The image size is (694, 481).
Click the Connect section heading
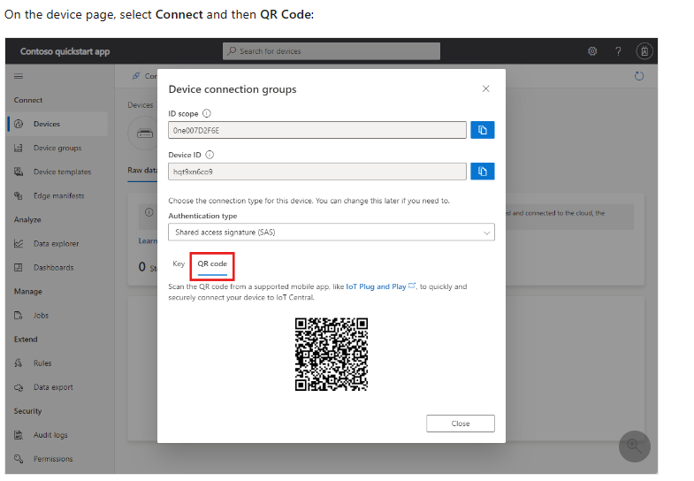coord(28,100)
